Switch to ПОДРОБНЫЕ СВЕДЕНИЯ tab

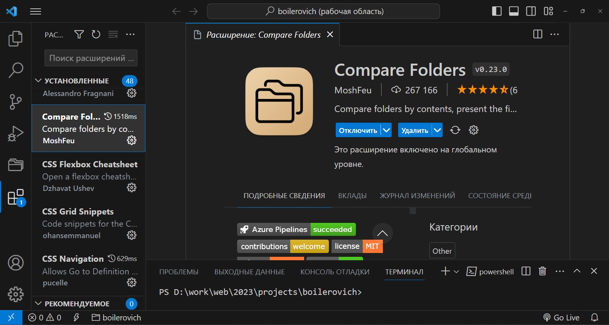click(x=284, y=196)
